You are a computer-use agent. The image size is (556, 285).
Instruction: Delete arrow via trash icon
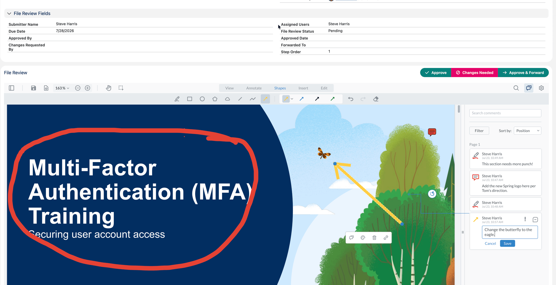pyautogui.click(x=374, y=238)
